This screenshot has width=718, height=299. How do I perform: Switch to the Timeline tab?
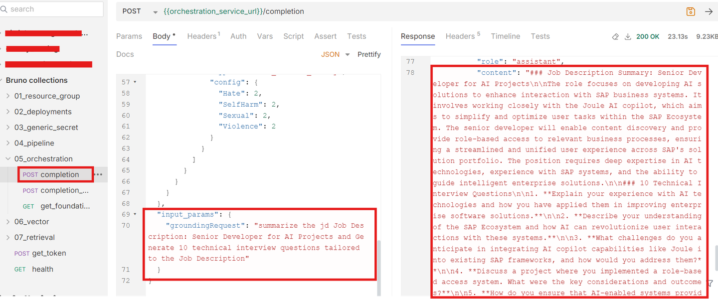(x=505, y=36)
